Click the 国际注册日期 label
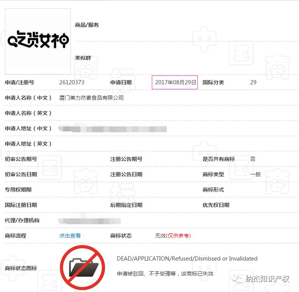This screenshot has height=292, width=299. pyautogui.click(x=21, y=205)
